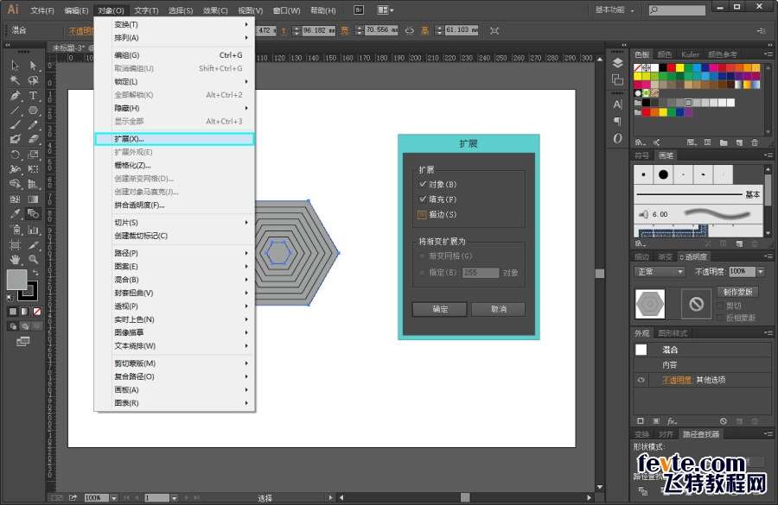
Task: Select the Line Segment tool
Action: click(15, 110)
